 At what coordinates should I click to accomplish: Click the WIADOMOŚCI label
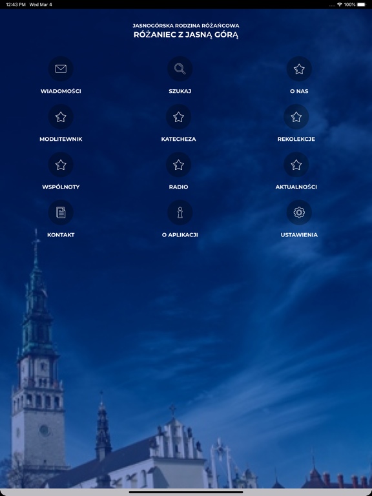[61, 91]
